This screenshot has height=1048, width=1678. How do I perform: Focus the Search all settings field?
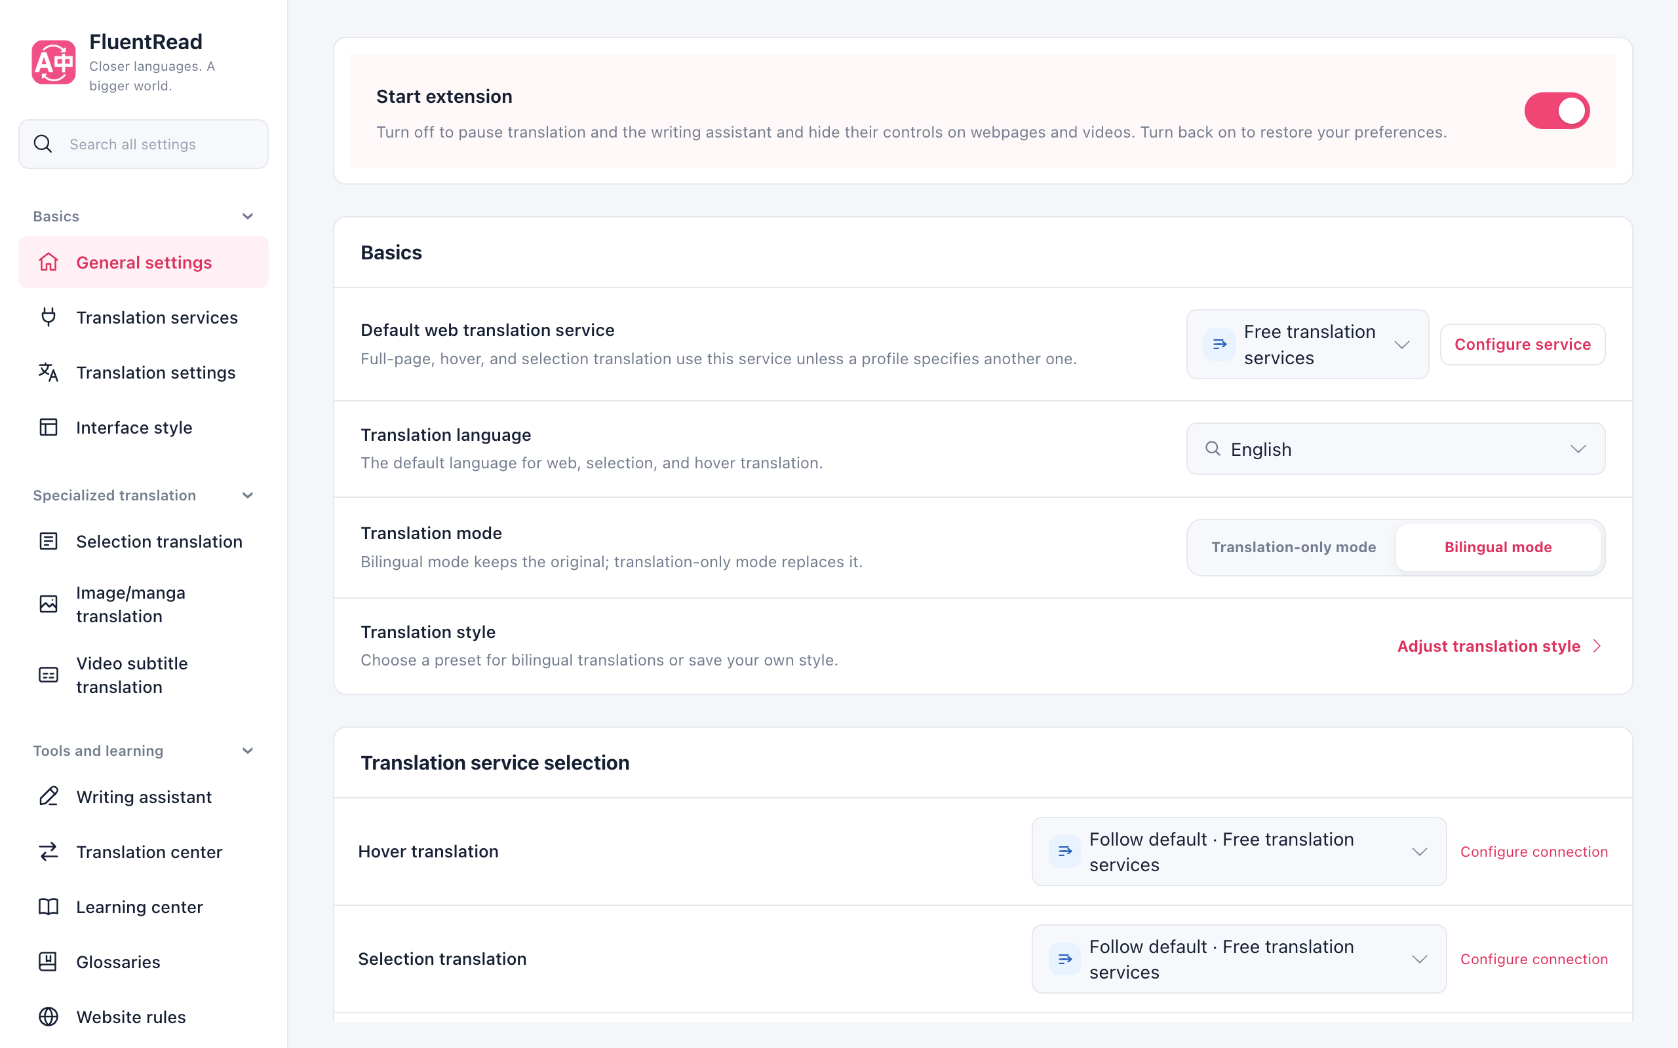[143, 144]
